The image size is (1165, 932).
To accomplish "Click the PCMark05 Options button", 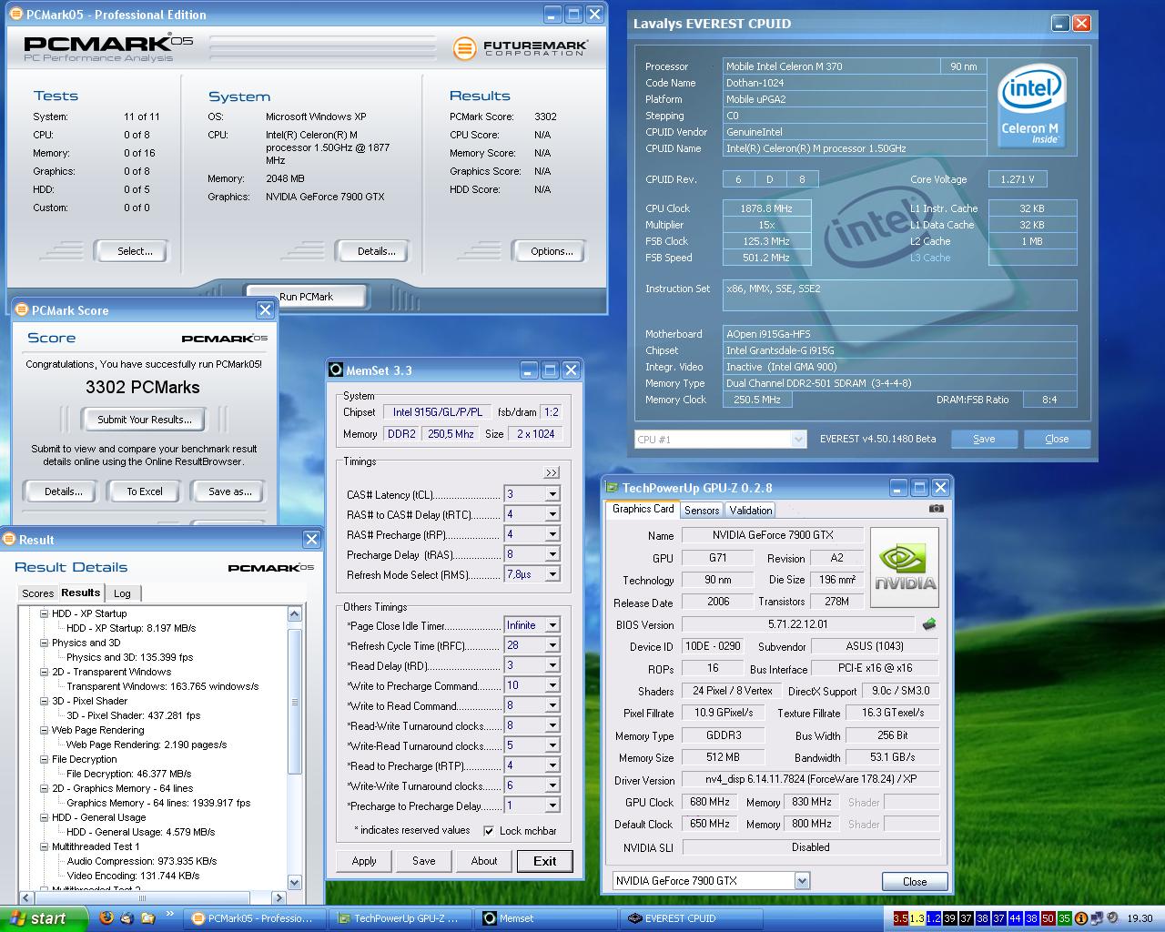I will coord(552,251).
